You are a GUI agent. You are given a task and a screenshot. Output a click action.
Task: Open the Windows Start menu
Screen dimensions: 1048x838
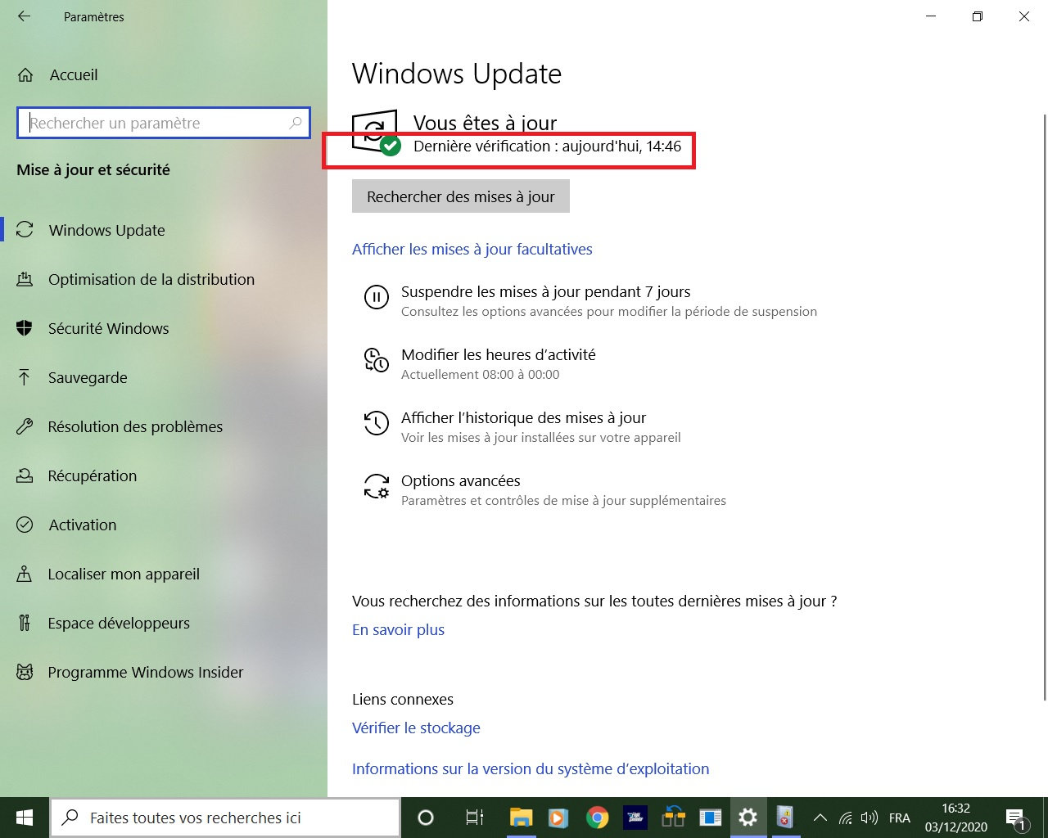[x=25, y=818]
